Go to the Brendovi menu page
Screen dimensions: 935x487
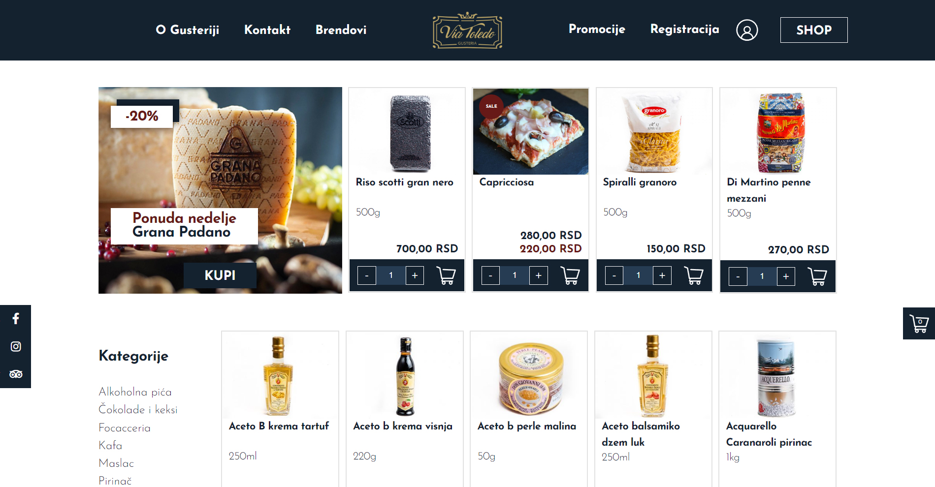(x=341, y=30)
